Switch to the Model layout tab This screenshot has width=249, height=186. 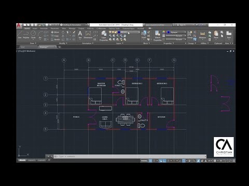(22, 160)
